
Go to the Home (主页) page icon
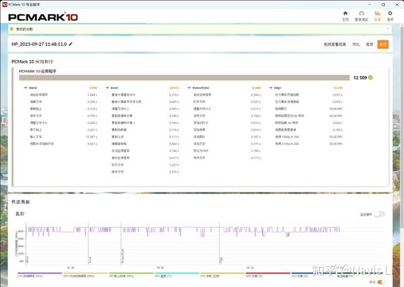(345, 13)
